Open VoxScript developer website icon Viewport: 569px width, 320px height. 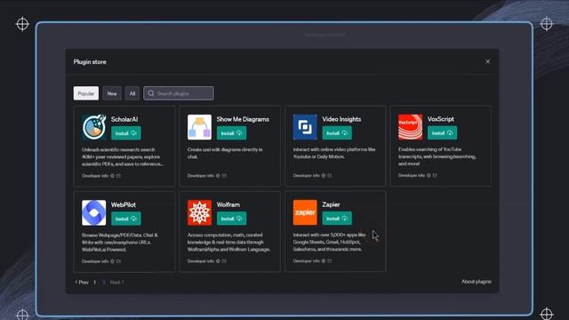429,175
